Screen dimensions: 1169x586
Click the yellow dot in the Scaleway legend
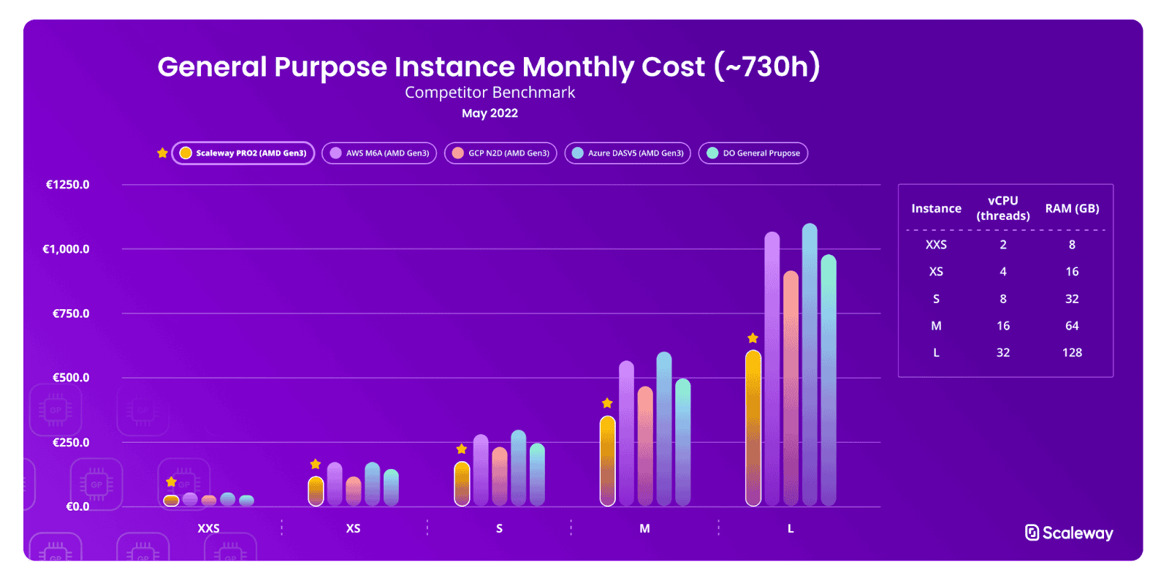point(186,153)
